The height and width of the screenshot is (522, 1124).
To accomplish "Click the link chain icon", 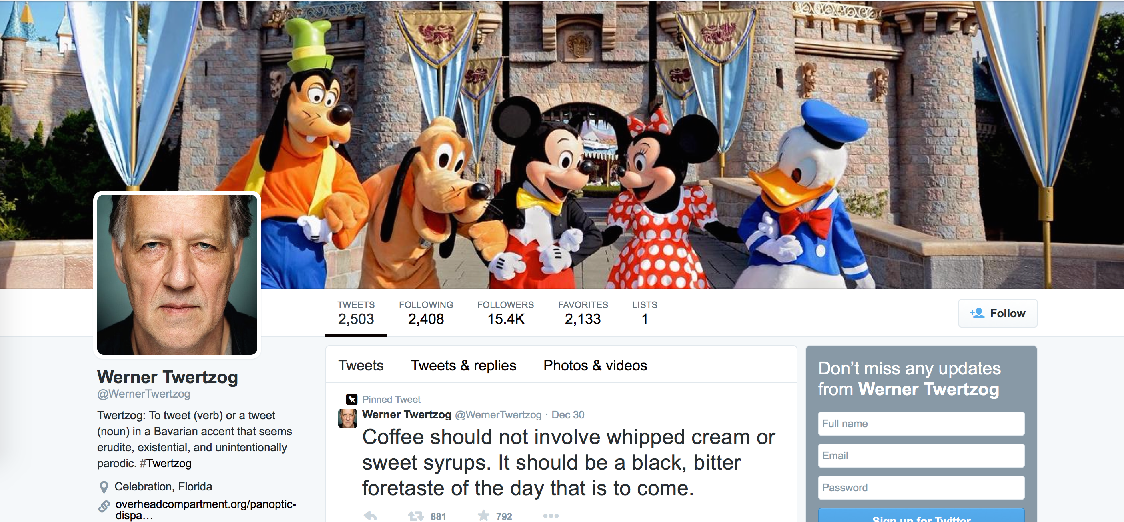I will tap(104, 506).
